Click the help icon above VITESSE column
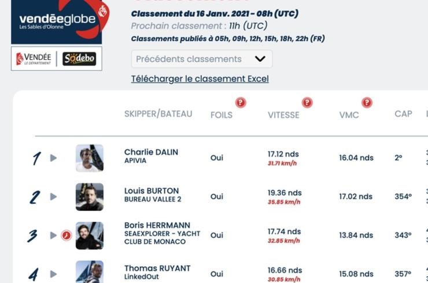Screen dimensions: 428x283 click(x=307, y=103)
